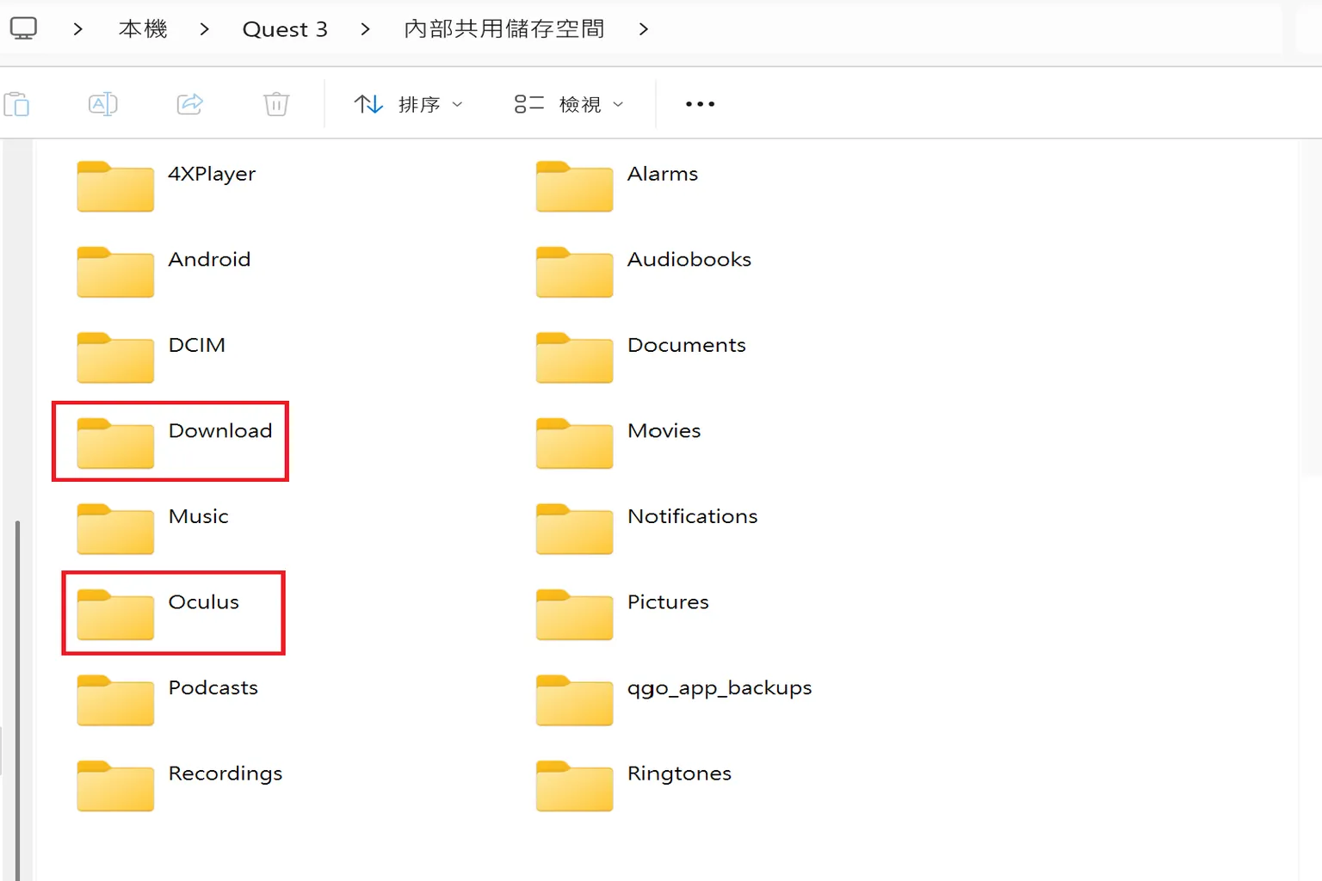Click the paste icon in the toolbar
Viewport: 1322px width, 881px height.
tap(17, 103)
